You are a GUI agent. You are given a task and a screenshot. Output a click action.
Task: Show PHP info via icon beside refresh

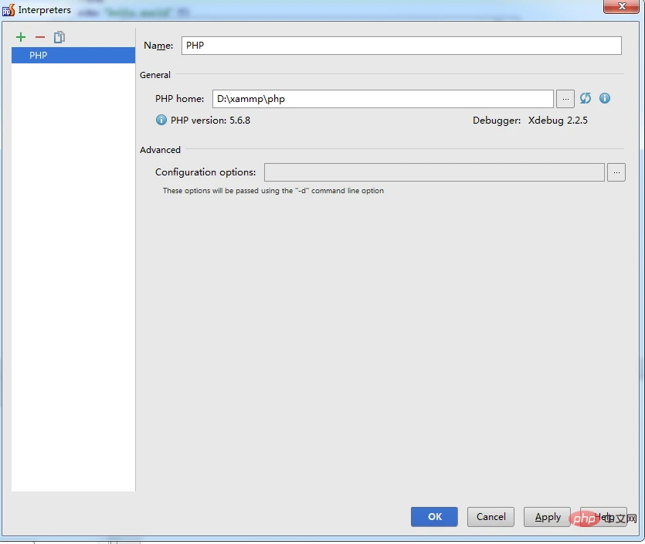click(605, 98)
